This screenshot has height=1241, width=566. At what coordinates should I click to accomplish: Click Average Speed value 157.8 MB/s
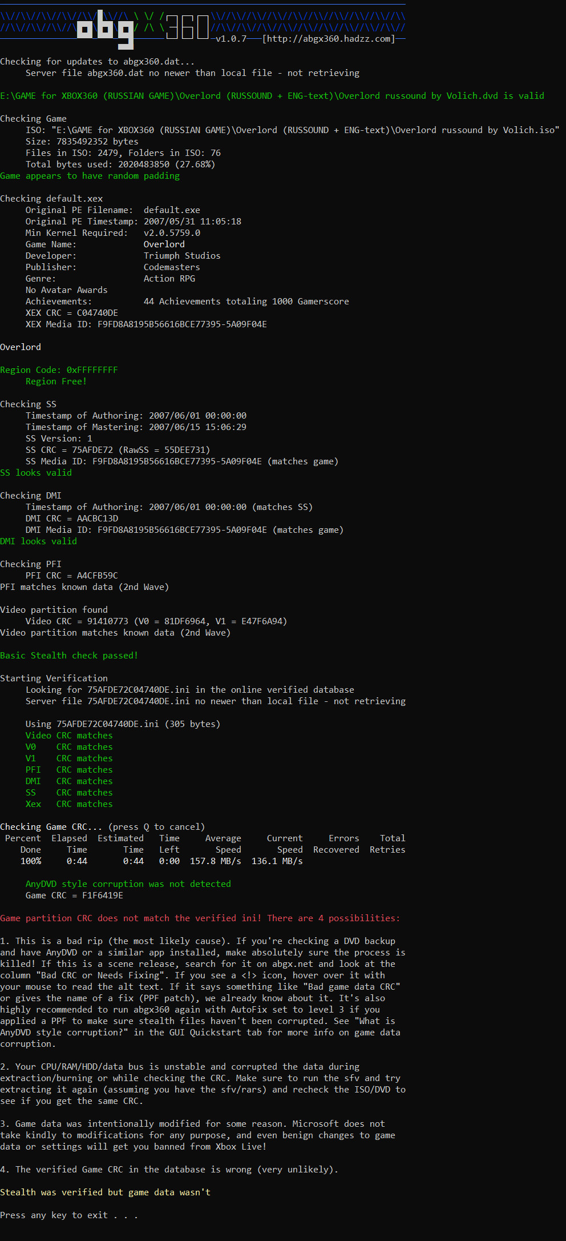[216, 861]
